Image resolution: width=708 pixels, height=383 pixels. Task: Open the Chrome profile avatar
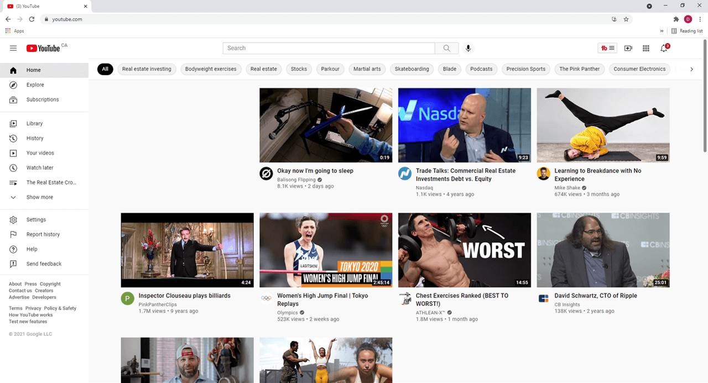point(688,19)
